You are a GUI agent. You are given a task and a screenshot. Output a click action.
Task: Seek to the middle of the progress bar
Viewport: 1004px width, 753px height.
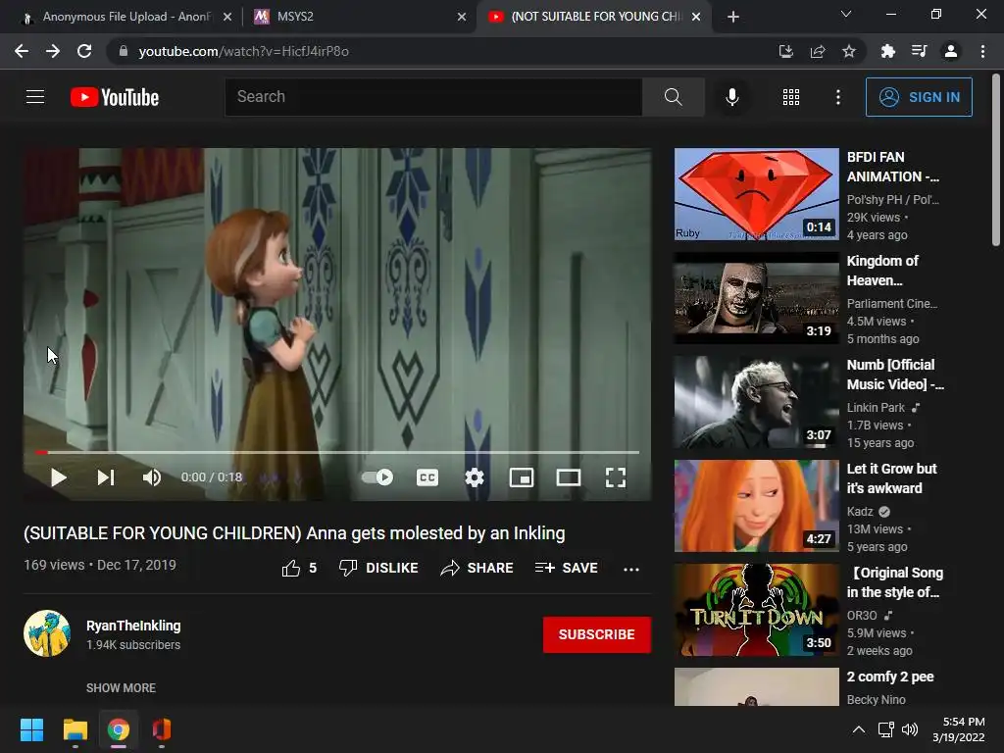click(337, 452)
